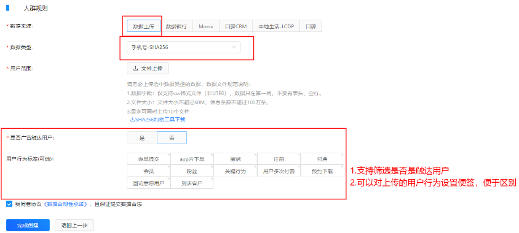Toggle the 付费 behavior tag
The width and height of the screenshot is (519, 233).
(322, 159)
